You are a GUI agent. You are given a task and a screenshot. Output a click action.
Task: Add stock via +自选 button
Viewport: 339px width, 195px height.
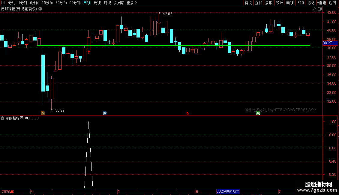(x=322, y=3)
